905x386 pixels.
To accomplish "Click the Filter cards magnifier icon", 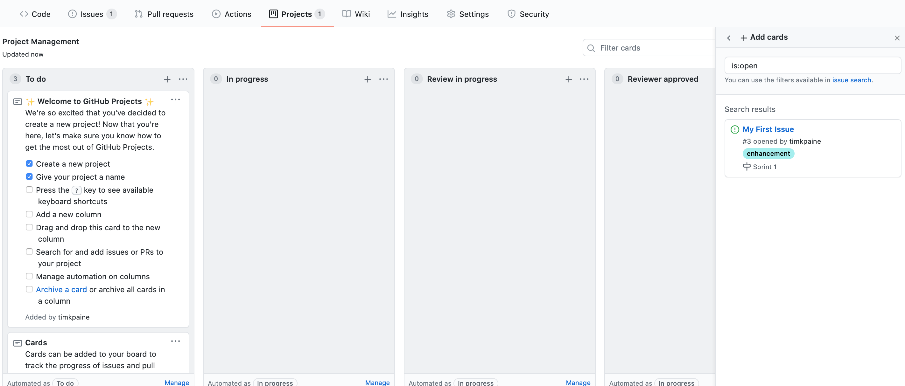I will point(591,48).
